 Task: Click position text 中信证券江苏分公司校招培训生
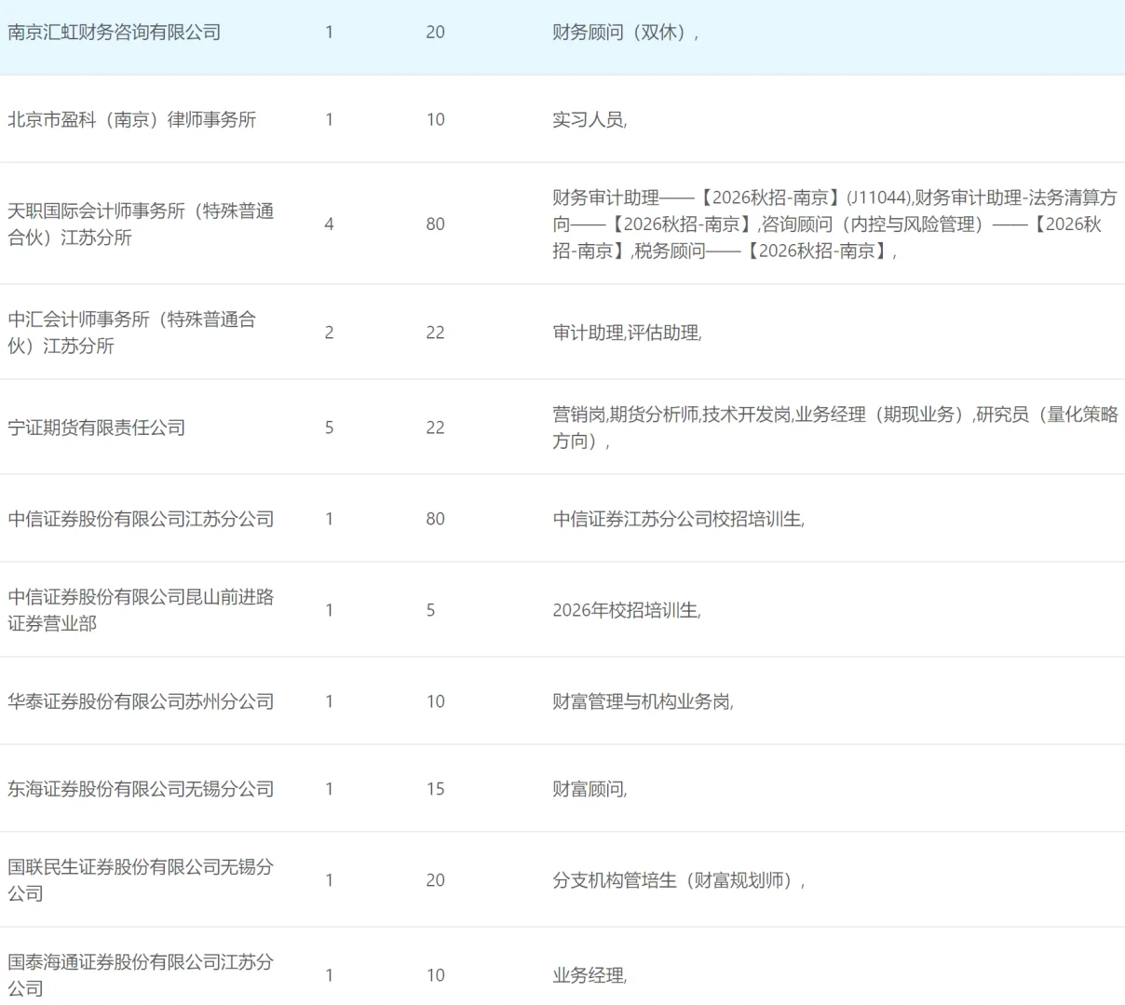point(678,519)
